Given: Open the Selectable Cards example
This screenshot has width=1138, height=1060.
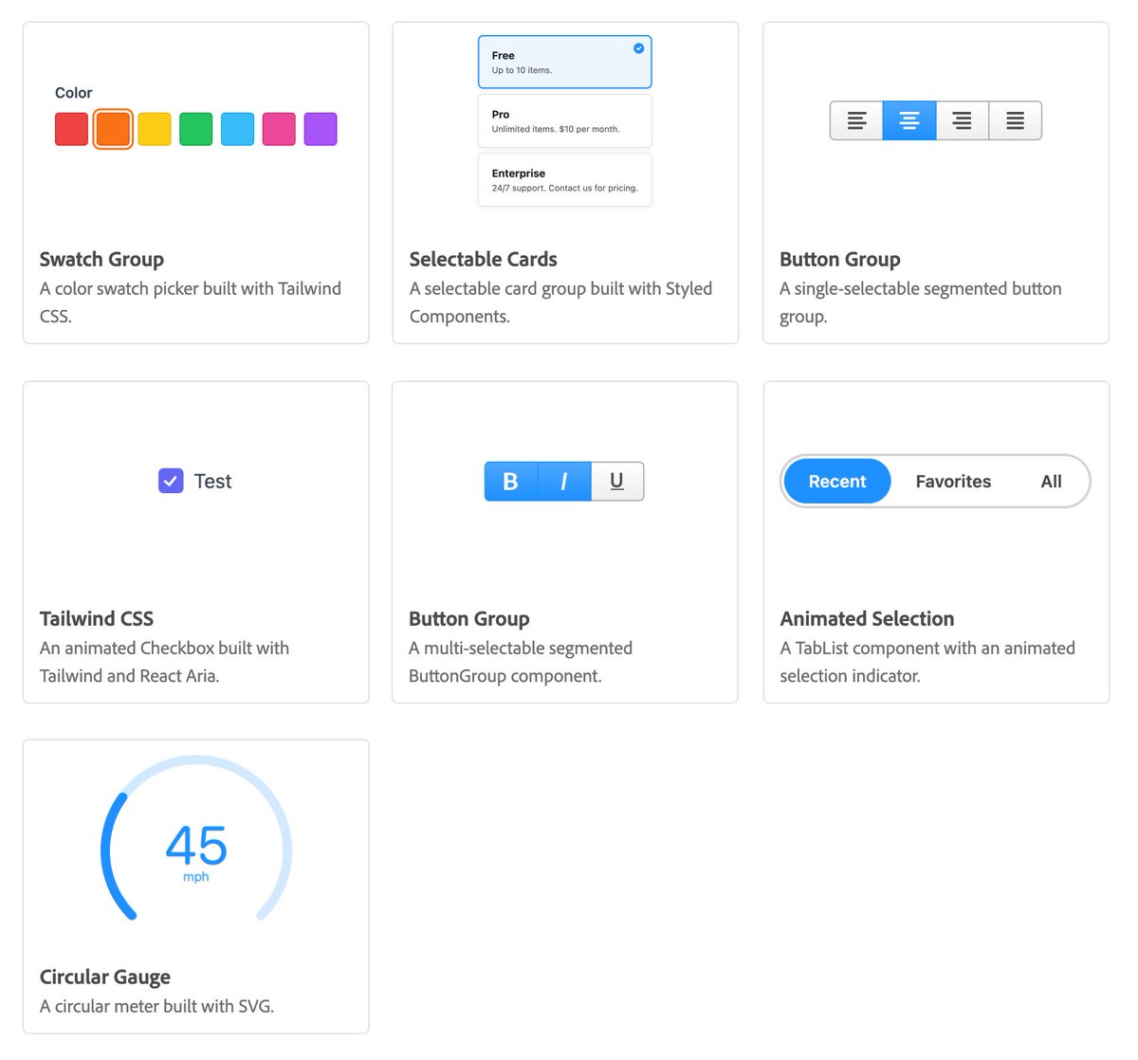Looking at the screenshot, I should point(565,183).
